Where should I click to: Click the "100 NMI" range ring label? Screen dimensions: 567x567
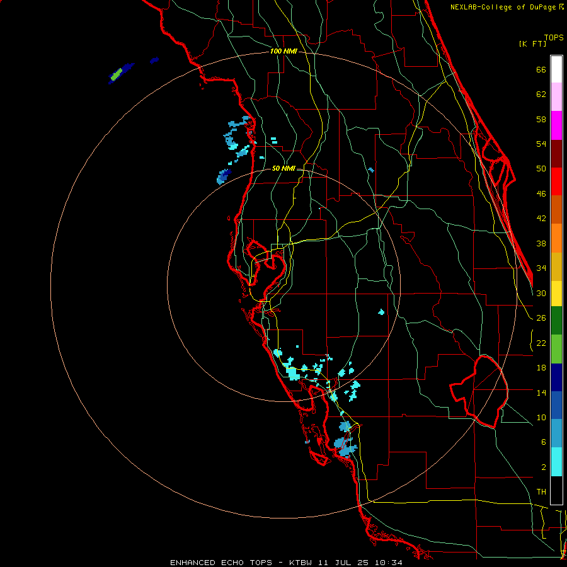point(283,52)
